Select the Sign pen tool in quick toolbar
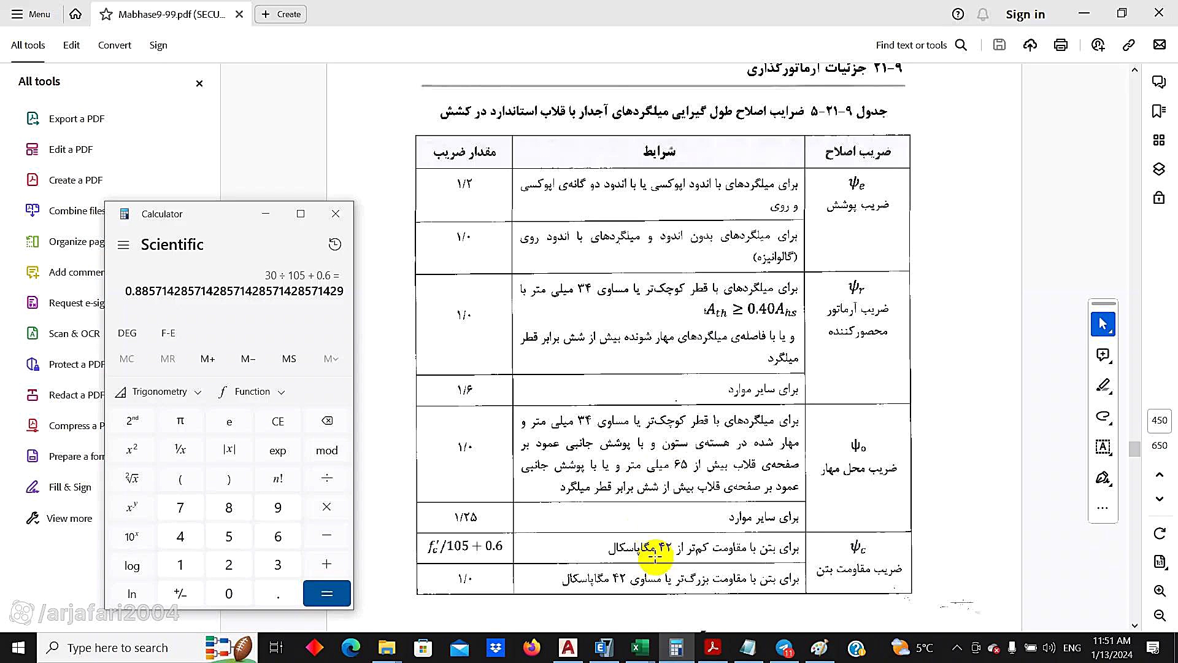Image resolution: width=1178 pixels, height=663 pixels. pos(1103,478)
